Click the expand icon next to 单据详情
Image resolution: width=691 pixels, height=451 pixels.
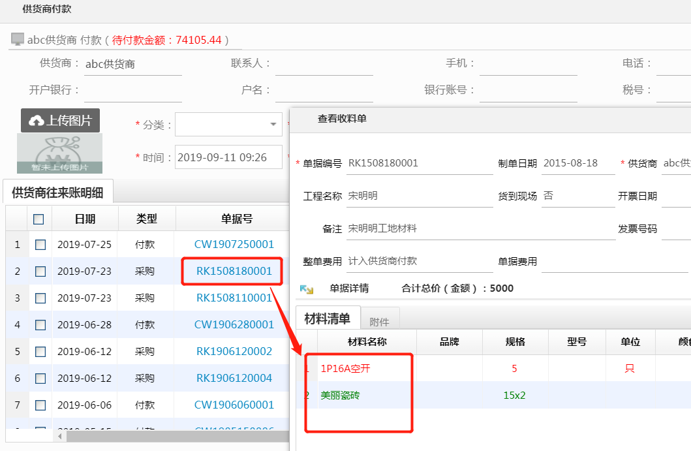[306, 288]
